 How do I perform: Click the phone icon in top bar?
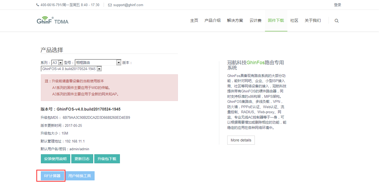pyautogui.click(x=37, y=5)
